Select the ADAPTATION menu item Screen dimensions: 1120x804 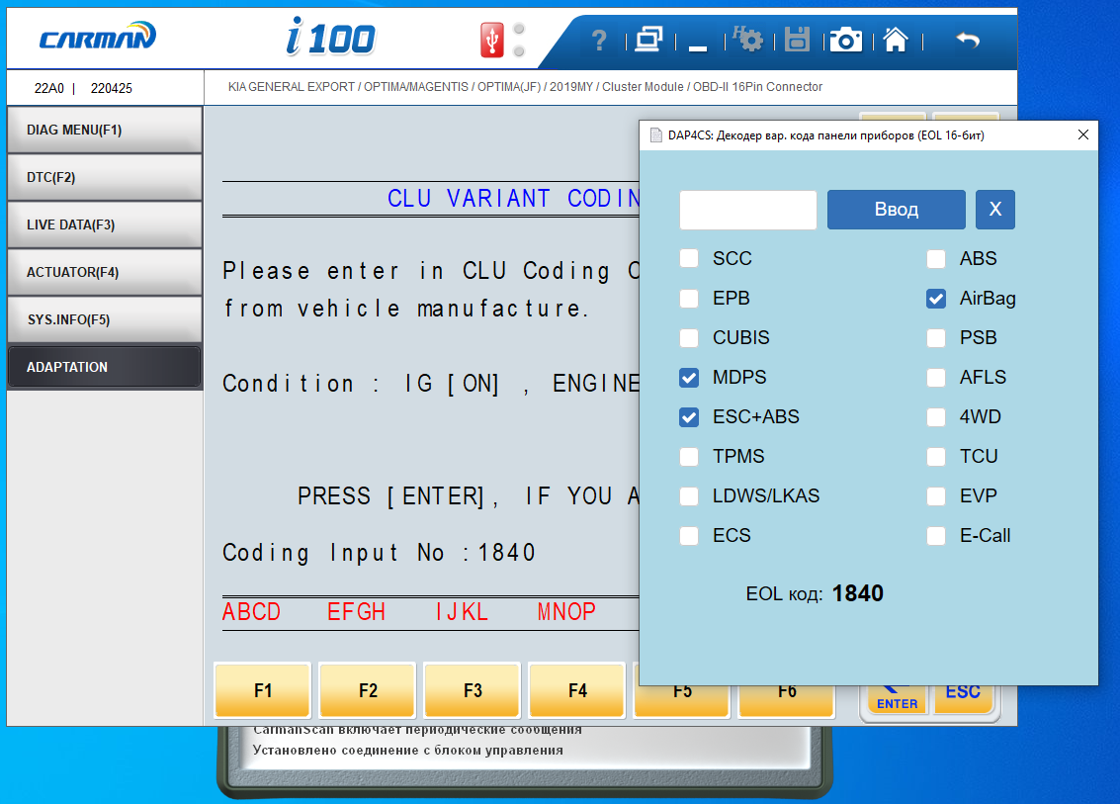pyautogui.click(x=104, y=367)
